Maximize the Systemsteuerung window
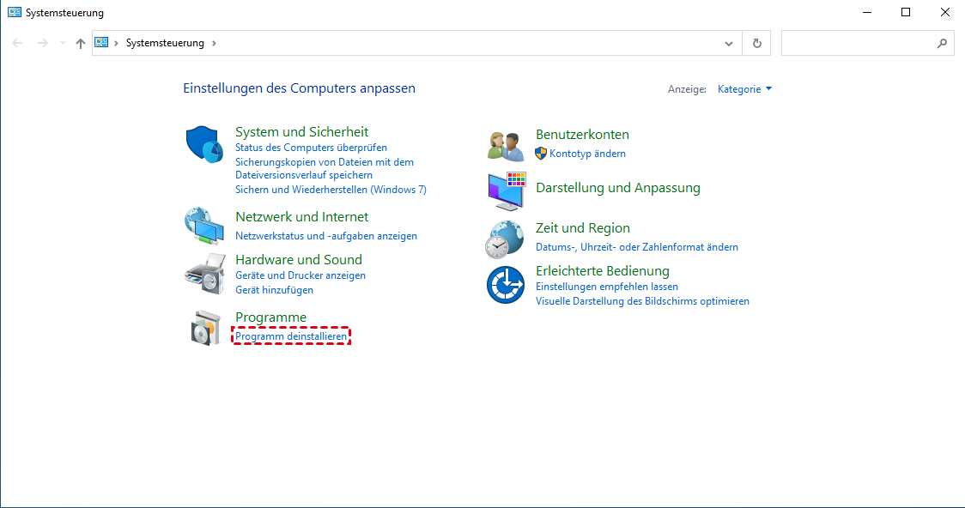 pyautogui.click(x=905, y=12)
